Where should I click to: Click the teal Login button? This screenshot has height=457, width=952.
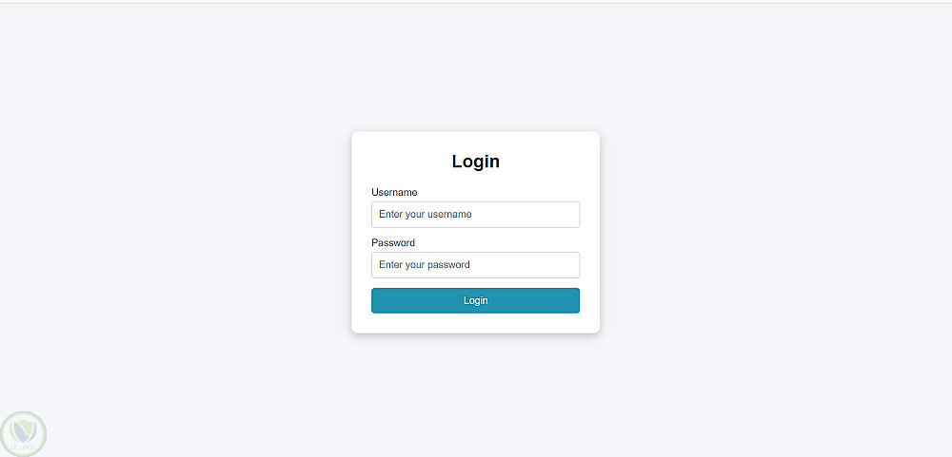pyautogui.click(x=475, y=300)
